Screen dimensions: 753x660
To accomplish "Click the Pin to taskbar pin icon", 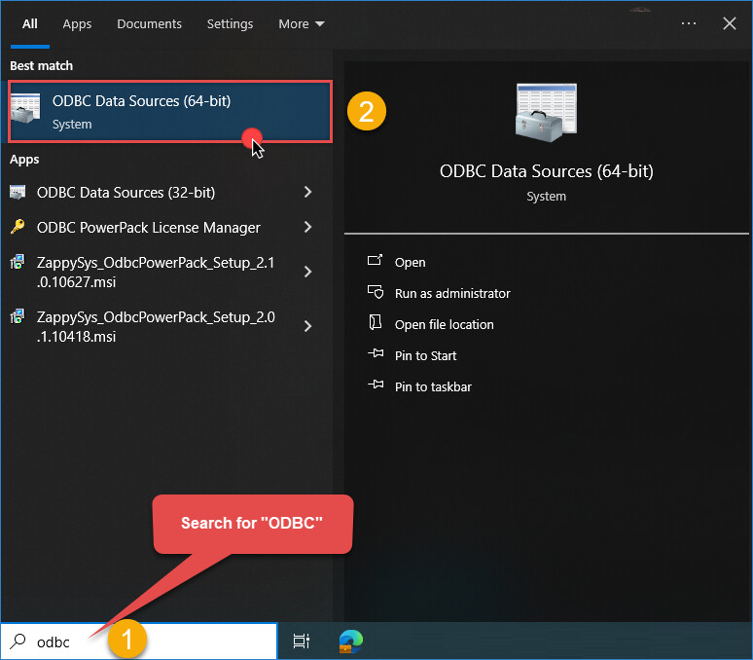I will tap(376, 385).
